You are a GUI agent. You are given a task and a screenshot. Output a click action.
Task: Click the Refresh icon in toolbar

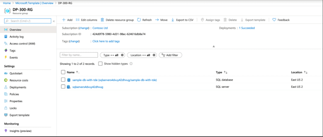coord(139,20)
